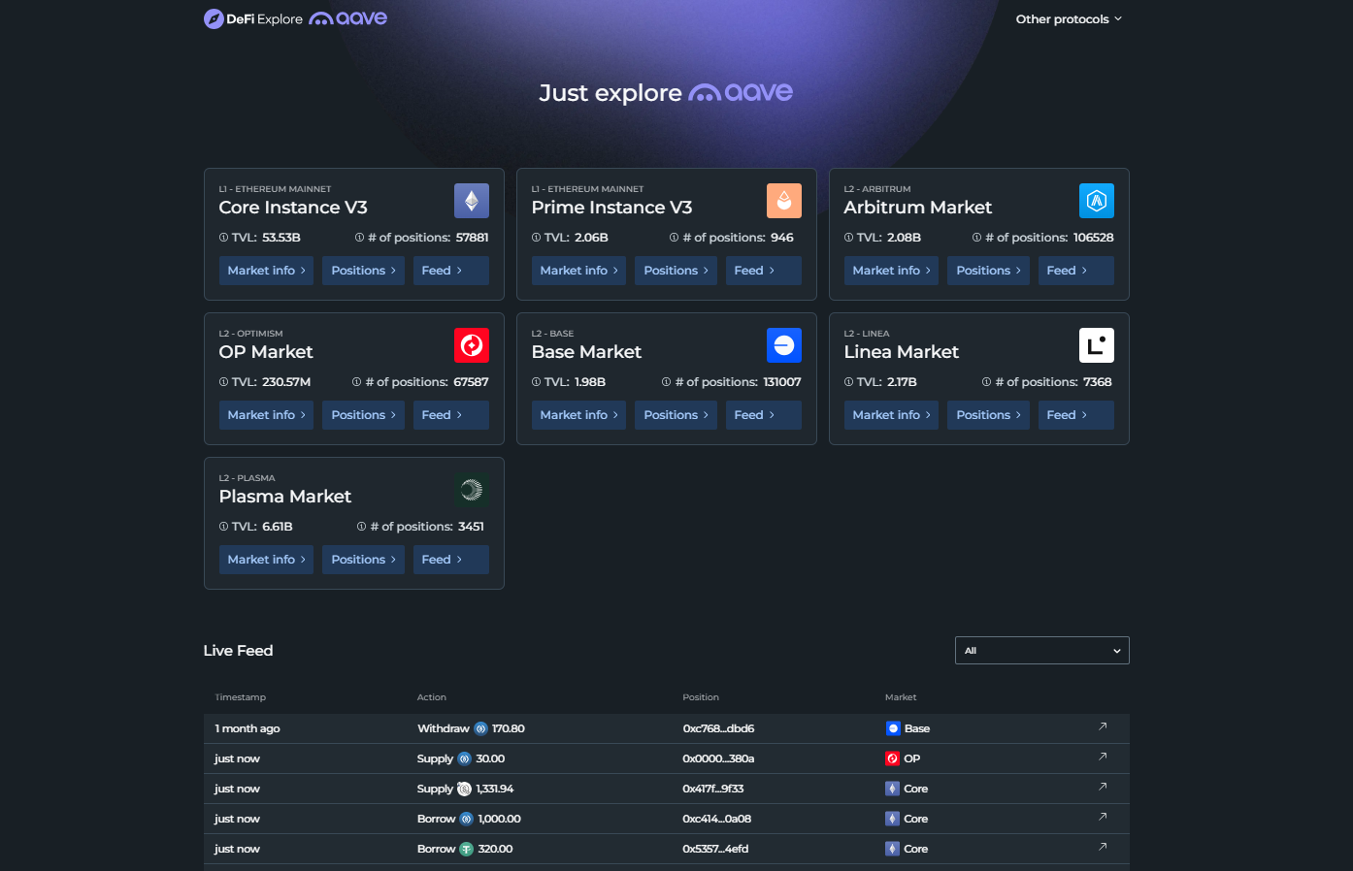Open external link arrow for Withdraw 170.80 row
The image size is (1353, 871).
(x=1103, y=726)
